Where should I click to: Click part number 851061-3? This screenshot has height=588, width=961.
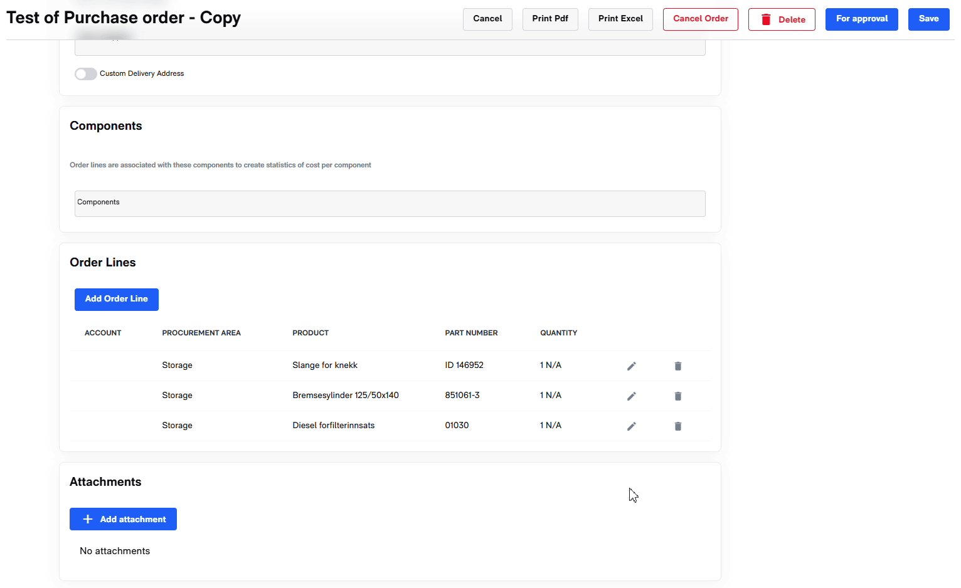pos(462,396)
